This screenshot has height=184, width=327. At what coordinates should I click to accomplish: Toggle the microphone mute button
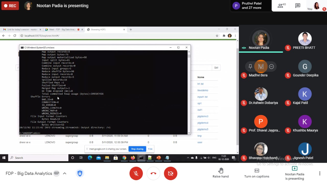[136, 174]
